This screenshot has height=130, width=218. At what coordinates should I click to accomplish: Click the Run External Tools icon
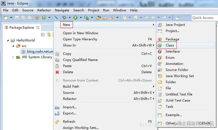[87, 18]
